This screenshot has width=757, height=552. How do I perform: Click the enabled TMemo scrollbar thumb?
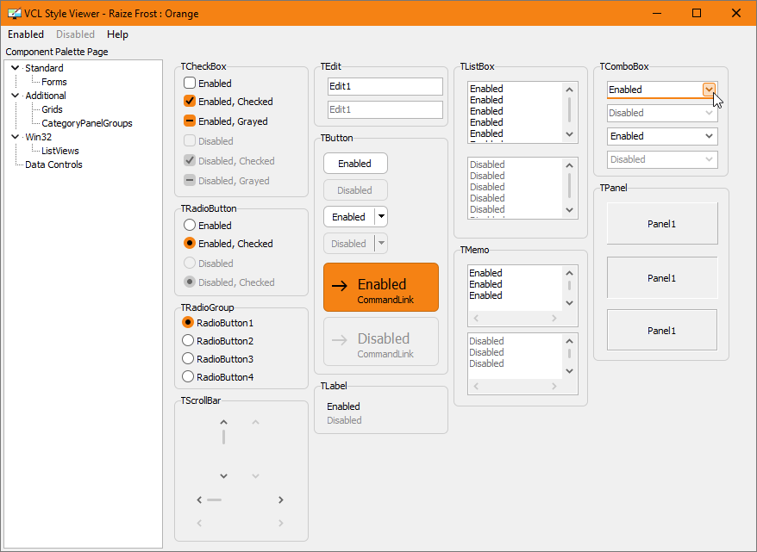pyautogui.click(x=569, y=285)
